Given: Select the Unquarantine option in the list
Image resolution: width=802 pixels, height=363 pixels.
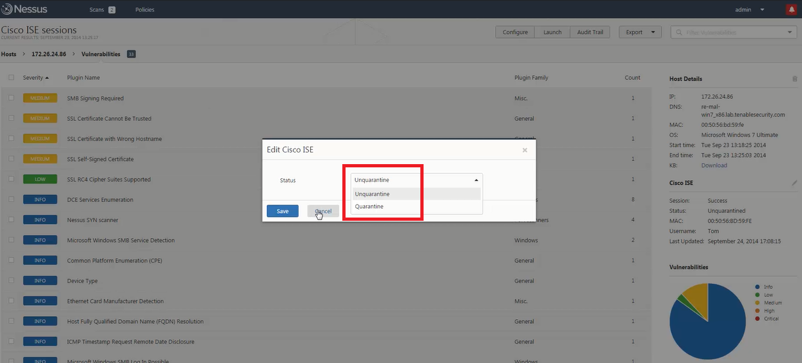Looking at the screenshot, I should 416,194.
